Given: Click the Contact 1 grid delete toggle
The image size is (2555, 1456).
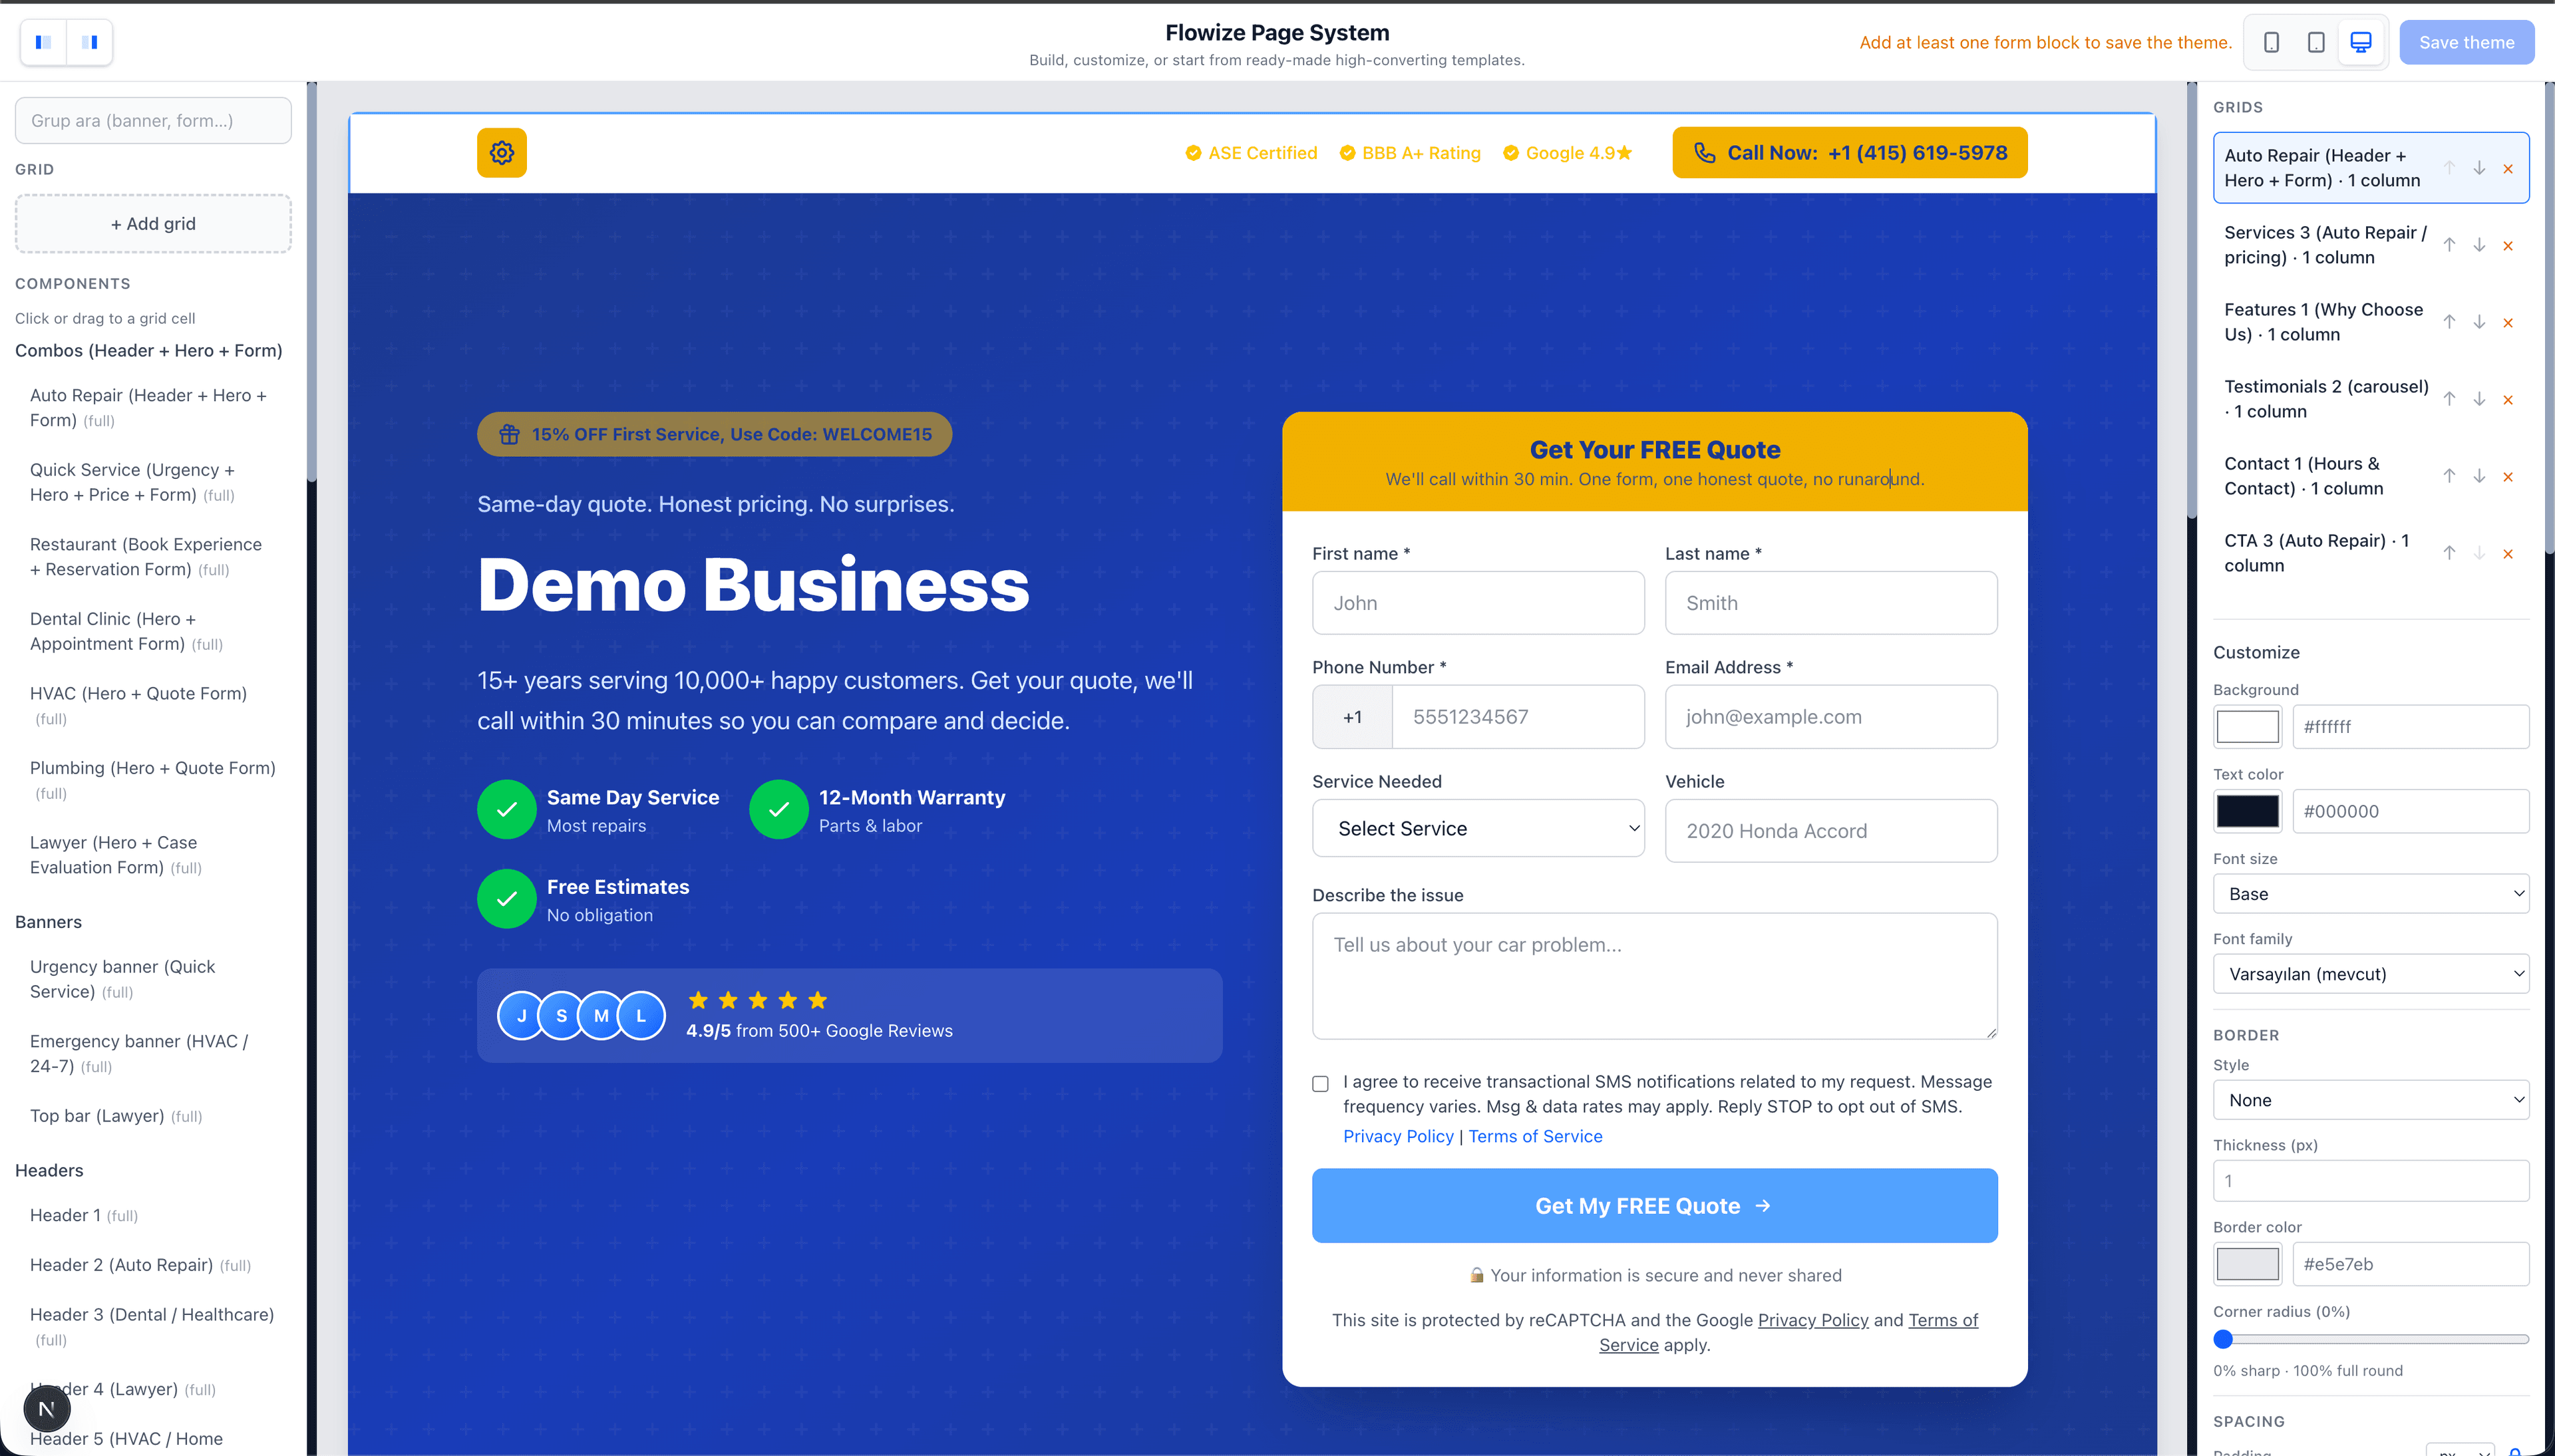Looking at the screenshot, I should click(x=2509, y=477).
